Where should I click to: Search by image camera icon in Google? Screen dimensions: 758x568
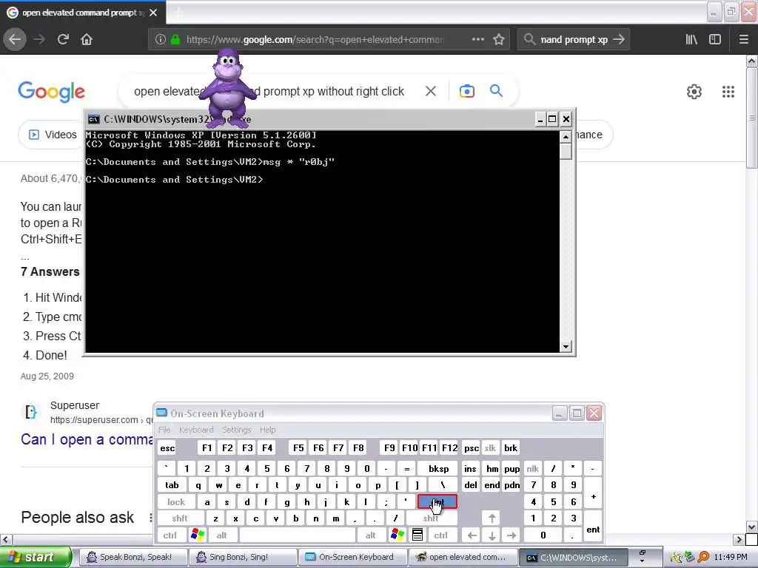[466, 91]
